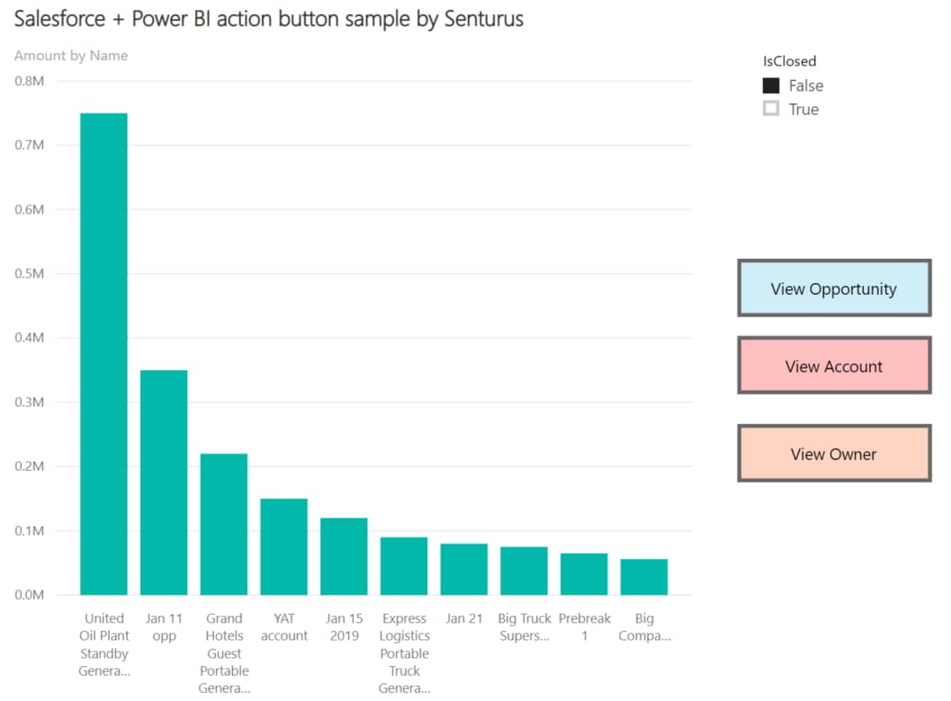Click the report title text
Image resolution: width=951 pixels, height=701 pixels.
point(268,19)
